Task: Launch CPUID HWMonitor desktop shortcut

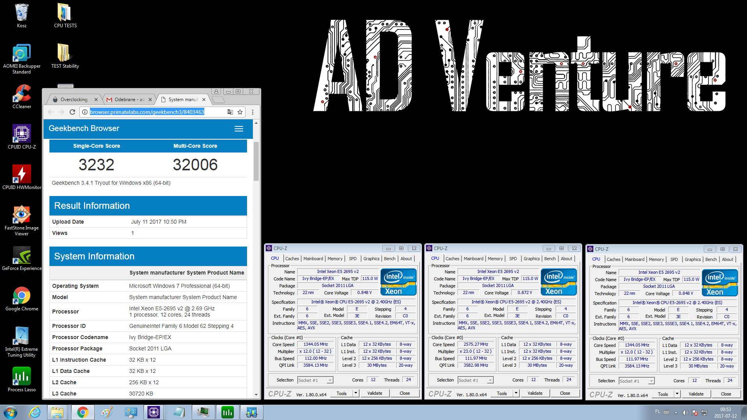Action: (x=21, y=178)
